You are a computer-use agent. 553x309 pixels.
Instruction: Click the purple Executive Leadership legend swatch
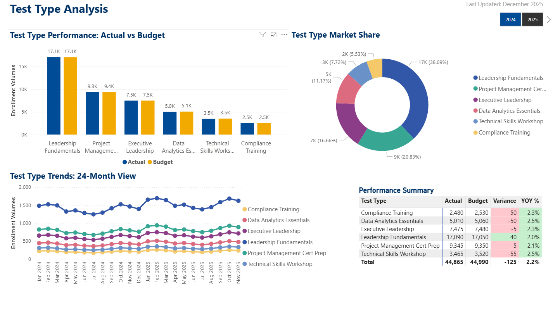coord(475,100)
